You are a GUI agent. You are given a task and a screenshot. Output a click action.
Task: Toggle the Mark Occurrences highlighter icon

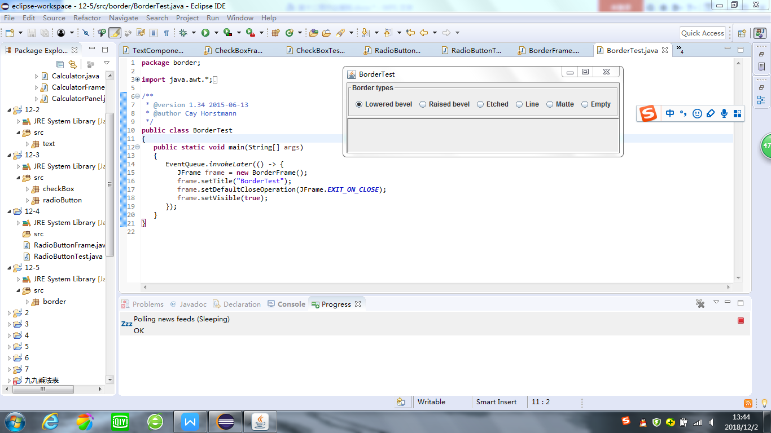tap(115, 33)
